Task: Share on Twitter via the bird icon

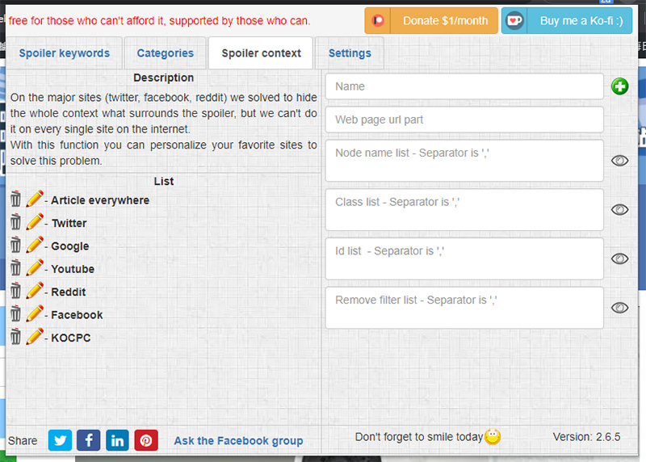Action: click(60, 440)
